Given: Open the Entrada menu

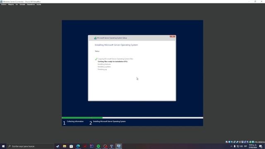Looking at the screenshot, I should (22, 5).
